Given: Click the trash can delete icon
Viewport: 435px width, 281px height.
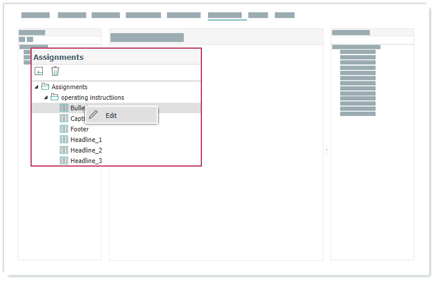Looking at the screenshot, I should [55, 71].
